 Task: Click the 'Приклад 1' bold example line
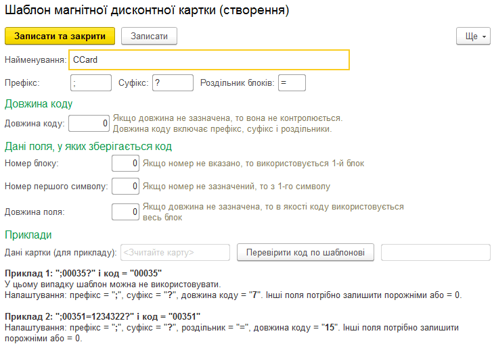coord(83,273)
